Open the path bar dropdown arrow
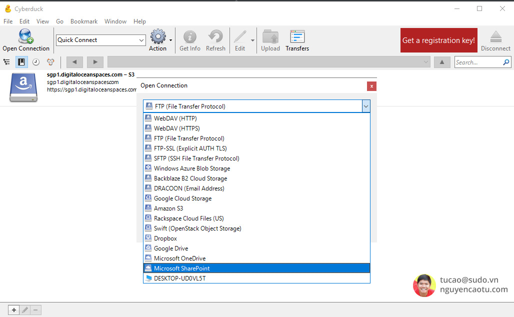The width and height of the screenshot is (514, 317). pos(425,61)
